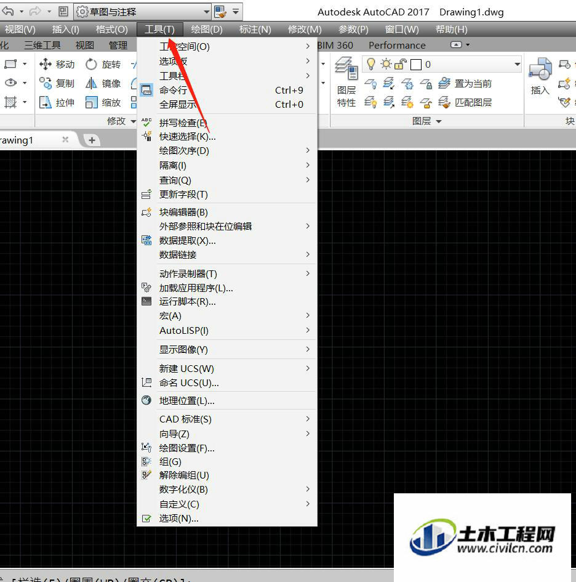Screen dimensions: 576x582
Task: Expand the 新建 UCS(W) submenu
Action: click(227, 368)
